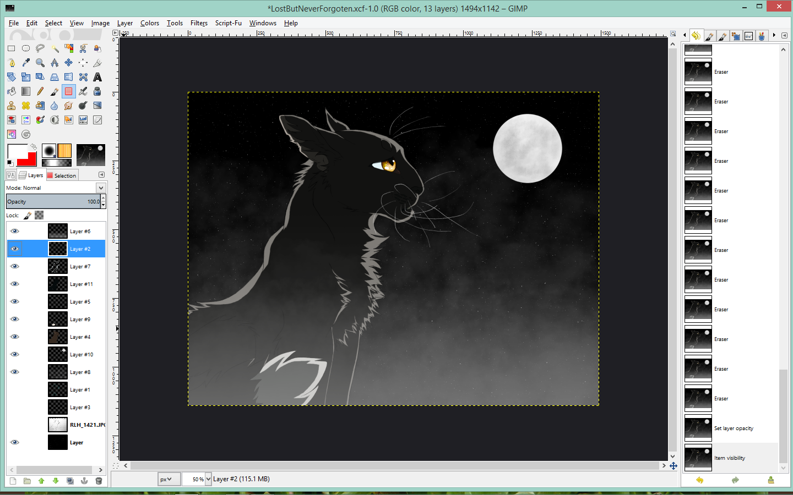793x495 pixels.
Task: Toggle visibility of Layer #6
Action: tap(15, 232)
